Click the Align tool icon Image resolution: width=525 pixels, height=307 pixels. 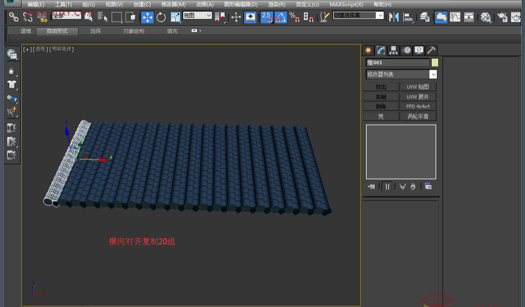tap(408, 17)
